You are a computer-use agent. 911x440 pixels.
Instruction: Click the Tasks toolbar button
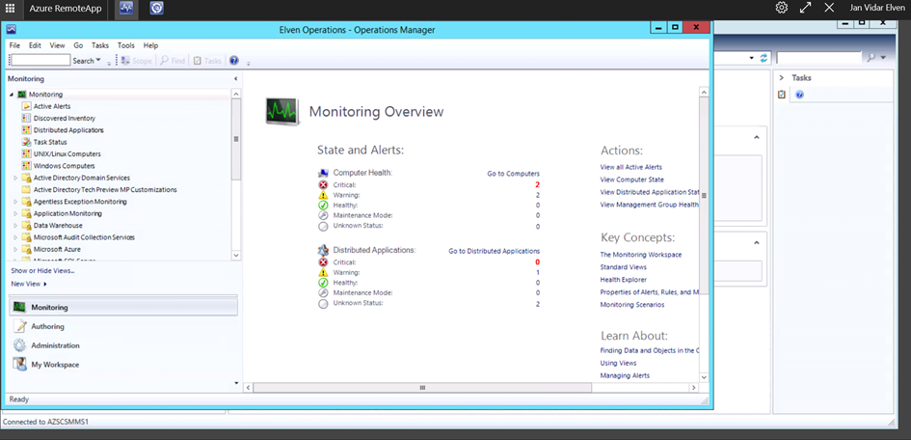coord(207,61)
